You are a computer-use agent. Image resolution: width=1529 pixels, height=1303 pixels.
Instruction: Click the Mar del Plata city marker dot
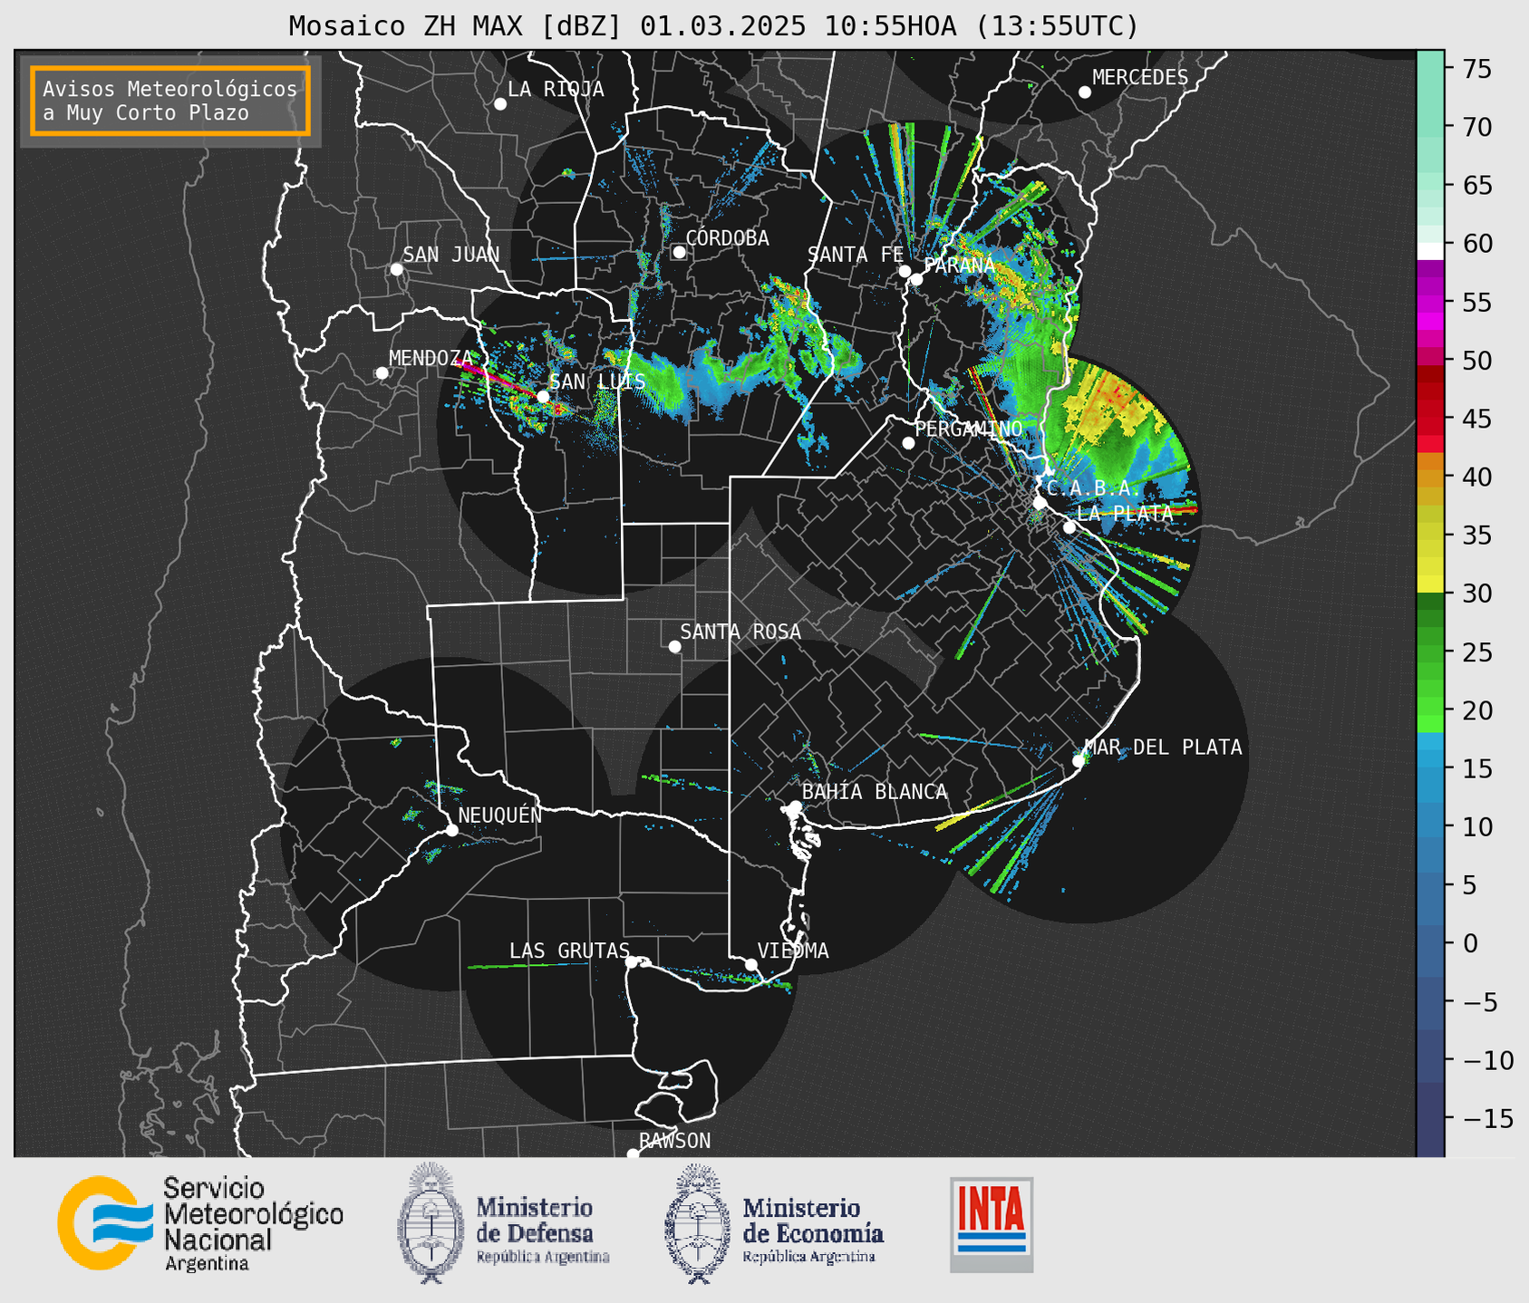1079,761
